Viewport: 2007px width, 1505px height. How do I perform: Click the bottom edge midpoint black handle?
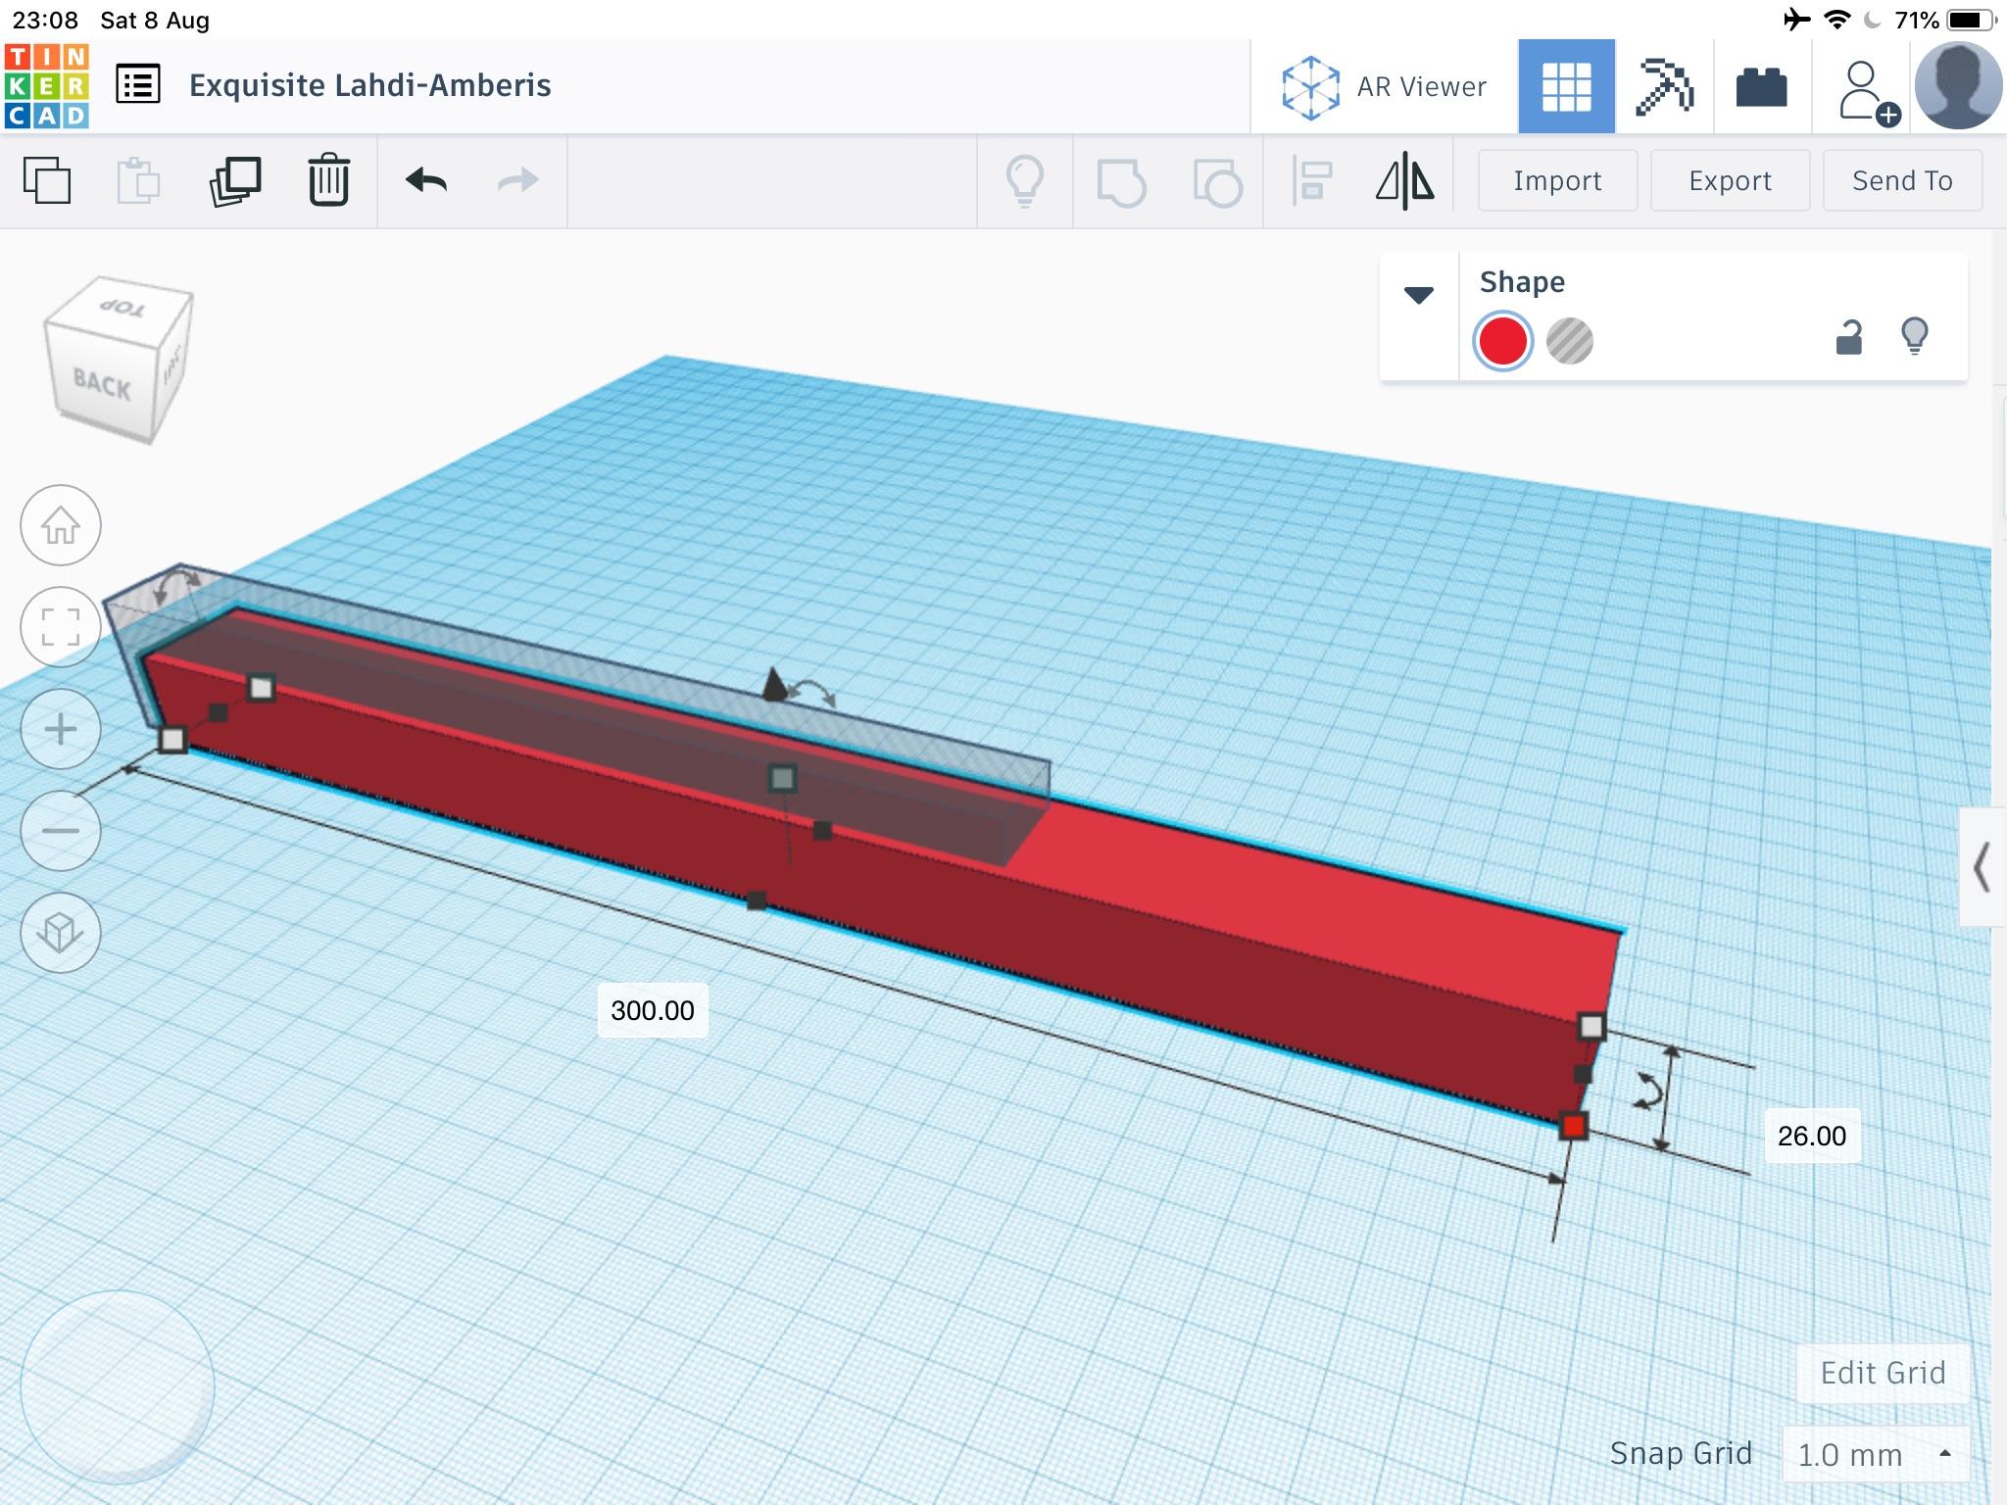pyautogui.click(x=757, y=899)
